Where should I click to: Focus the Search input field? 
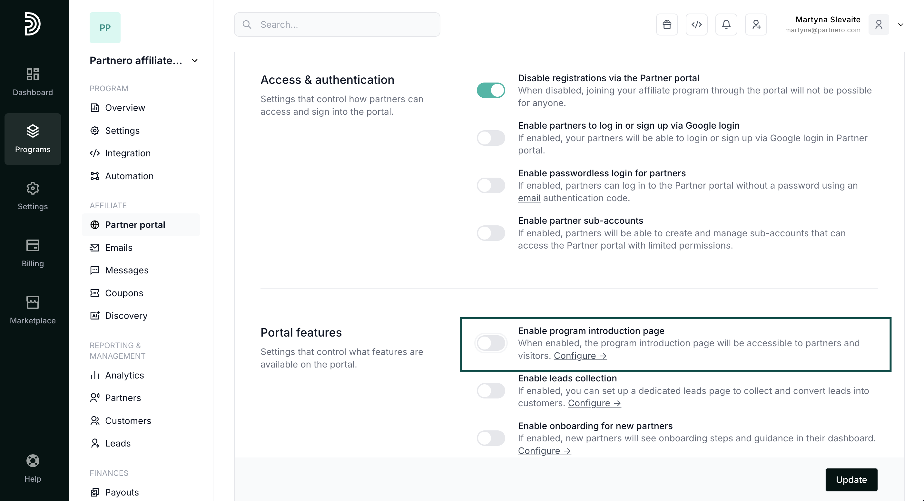pos(337,25)
